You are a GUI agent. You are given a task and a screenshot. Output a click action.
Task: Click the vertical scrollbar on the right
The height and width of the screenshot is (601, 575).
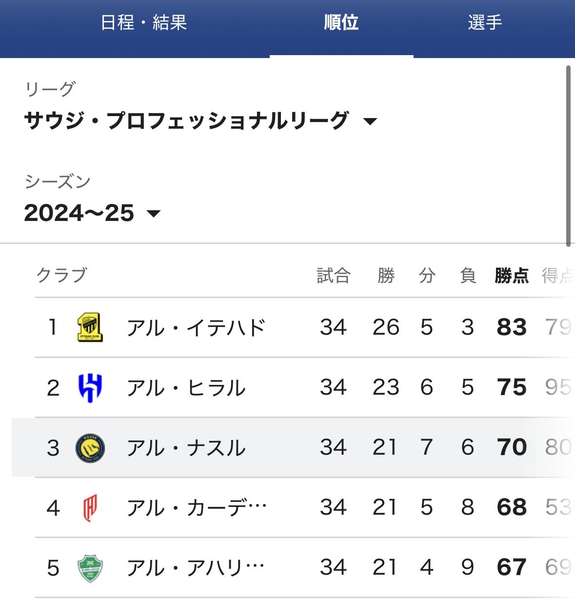click(568, 156)
